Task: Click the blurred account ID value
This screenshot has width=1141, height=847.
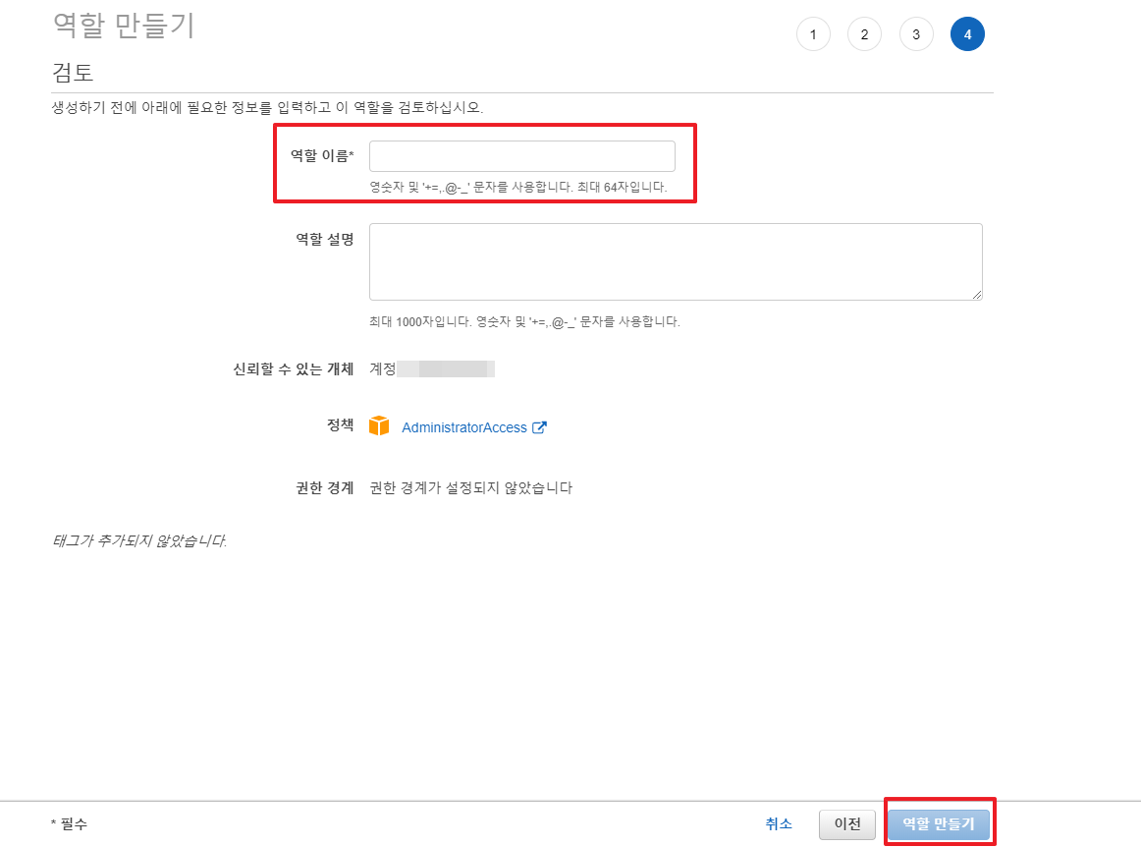Action: pos(445,369)
